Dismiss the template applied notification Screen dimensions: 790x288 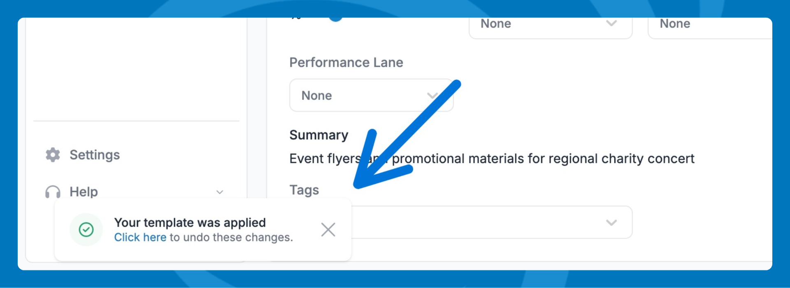tap(328, 230)
